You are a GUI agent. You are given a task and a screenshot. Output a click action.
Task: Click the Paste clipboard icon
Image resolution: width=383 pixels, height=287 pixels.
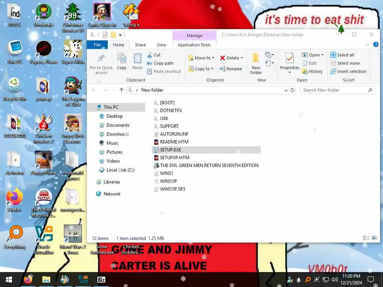[137, 59]
